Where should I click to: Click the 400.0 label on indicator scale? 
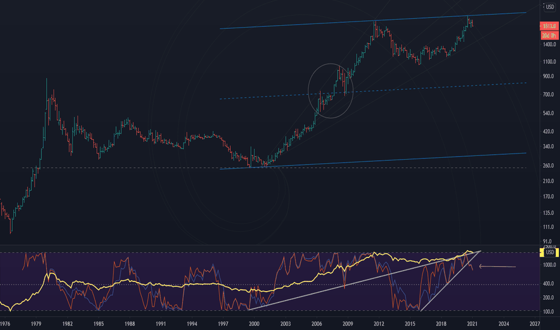coord(549,284)
